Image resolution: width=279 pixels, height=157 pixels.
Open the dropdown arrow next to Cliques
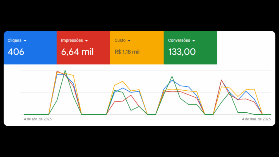(x=25, y=41)
